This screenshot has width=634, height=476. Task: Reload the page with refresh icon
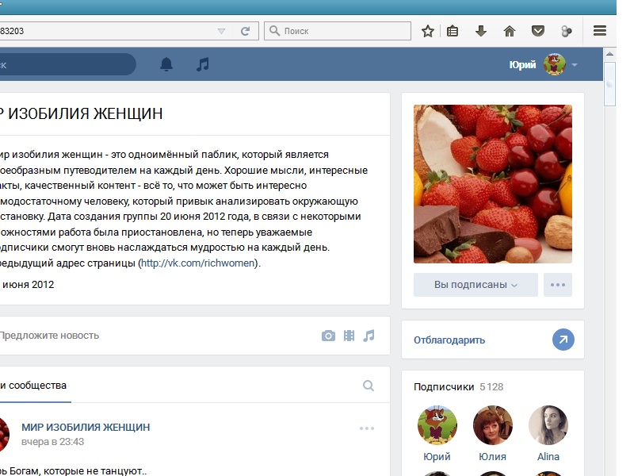[245, 31]
